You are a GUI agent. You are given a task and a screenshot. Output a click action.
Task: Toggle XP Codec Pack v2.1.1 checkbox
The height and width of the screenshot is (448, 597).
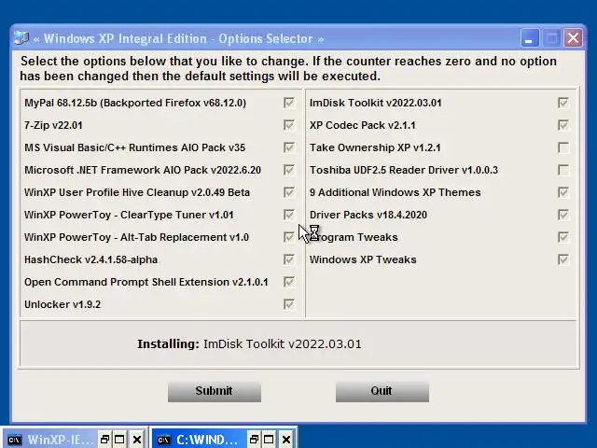[x=563, y=125]
